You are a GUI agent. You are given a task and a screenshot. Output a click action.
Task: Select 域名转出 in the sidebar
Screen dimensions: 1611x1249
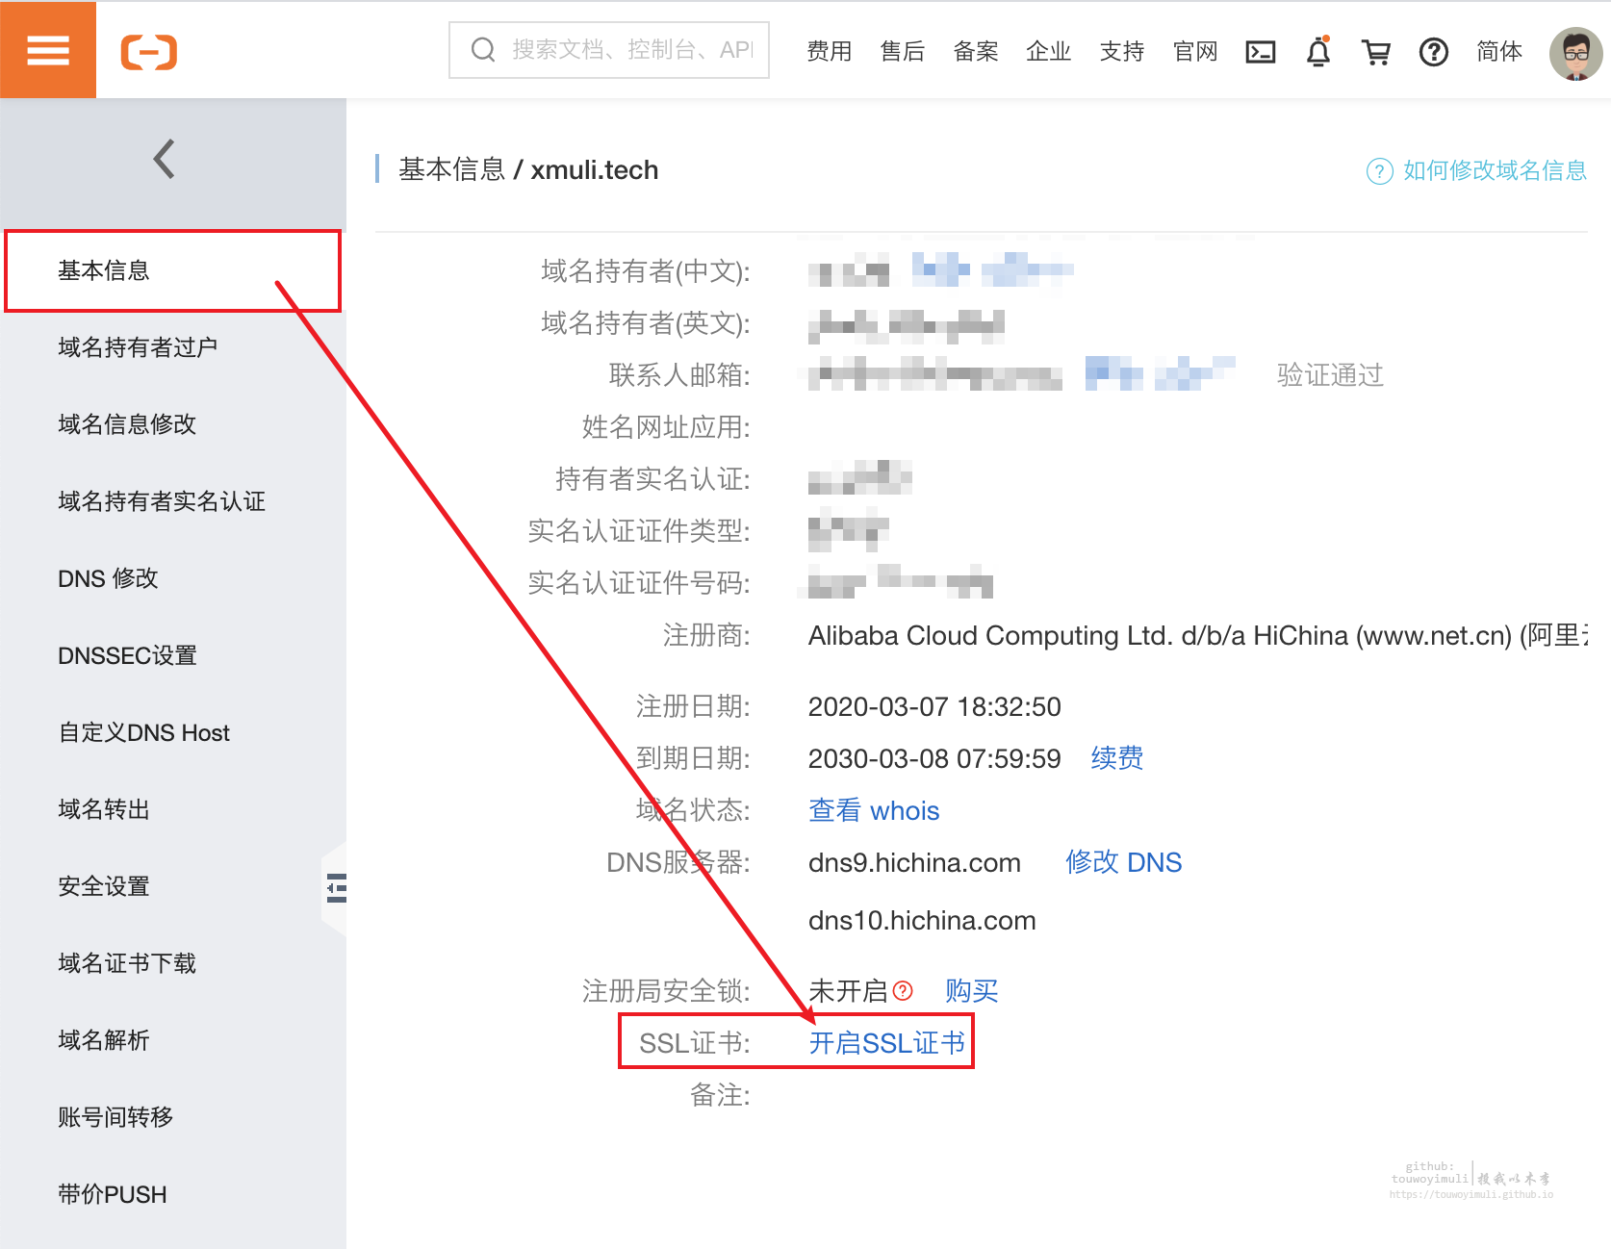click(x=173, y=809)
